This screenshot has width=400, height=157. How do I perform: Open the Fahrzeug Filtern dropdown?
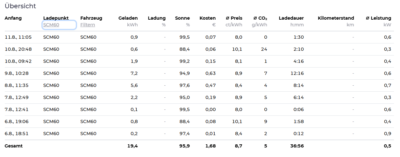pos(88,25)
